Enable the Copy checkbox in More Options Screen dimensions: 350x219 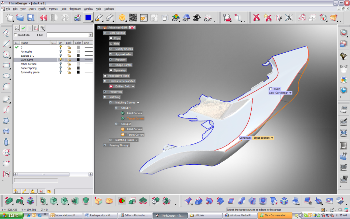click(111, 38)
